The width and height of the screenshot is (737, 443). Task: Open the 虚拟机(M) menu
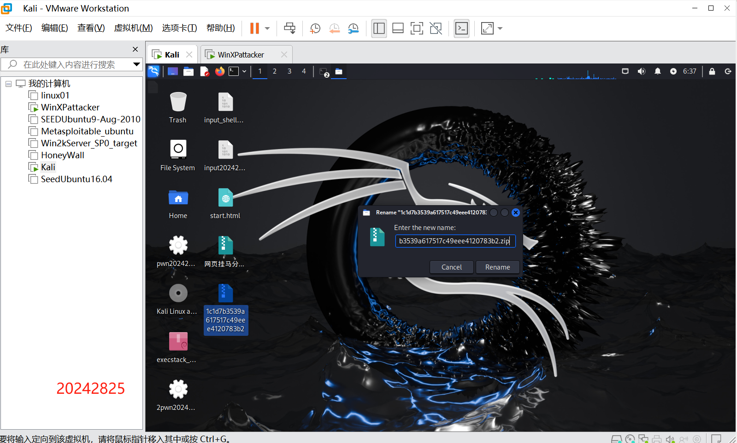point(133,28)
